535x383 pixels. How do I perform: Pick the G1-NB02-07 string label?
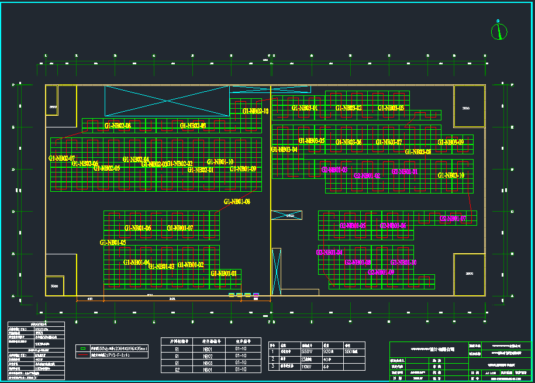coord(61,158)
